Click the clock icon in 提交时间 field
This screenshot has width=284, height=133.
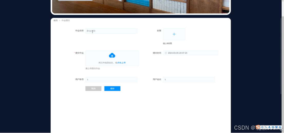166,53
